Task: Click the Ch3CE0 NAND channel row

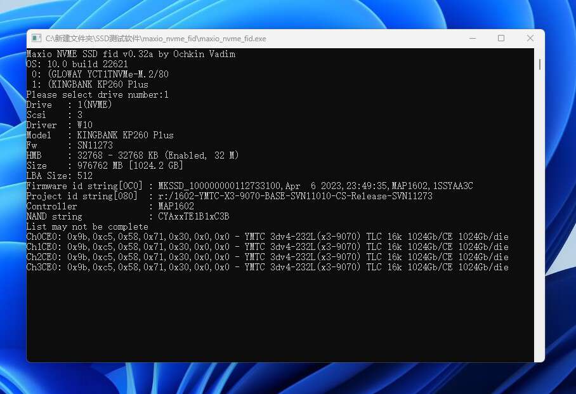Action: [268, 267]
